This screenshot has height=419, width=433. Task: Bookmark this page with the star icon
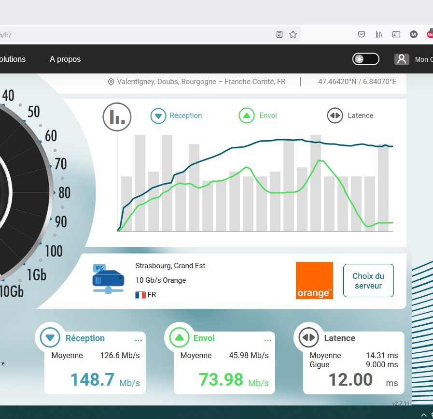click(x=293, y=34)
